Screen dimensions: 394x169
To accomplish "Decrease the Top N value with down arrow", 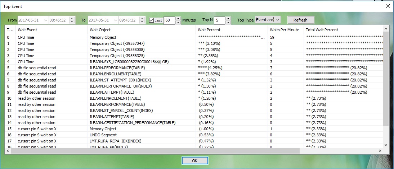I will pos(228,22).
